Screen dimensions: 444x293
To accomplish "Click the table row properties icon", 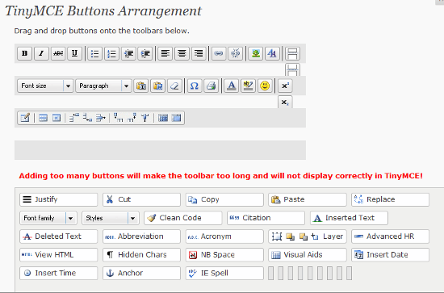I will pos(43,118).
